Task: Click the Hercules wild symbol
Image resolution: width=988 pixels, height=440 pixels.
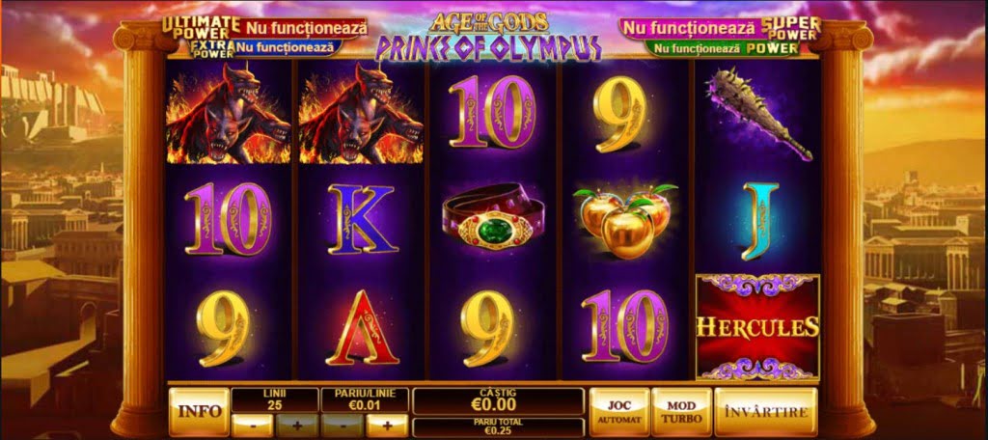Action: tap(757, 326)
